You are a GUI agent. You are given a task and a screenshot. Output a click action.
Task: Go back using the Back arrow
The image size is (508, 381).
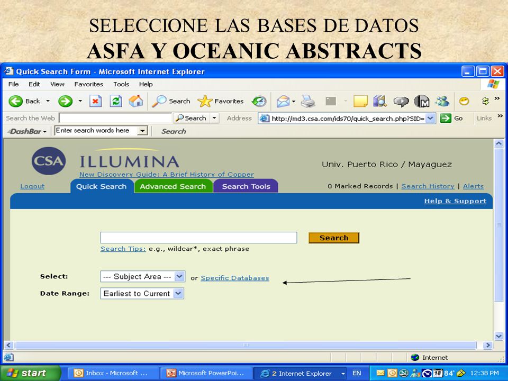(15, 101)
